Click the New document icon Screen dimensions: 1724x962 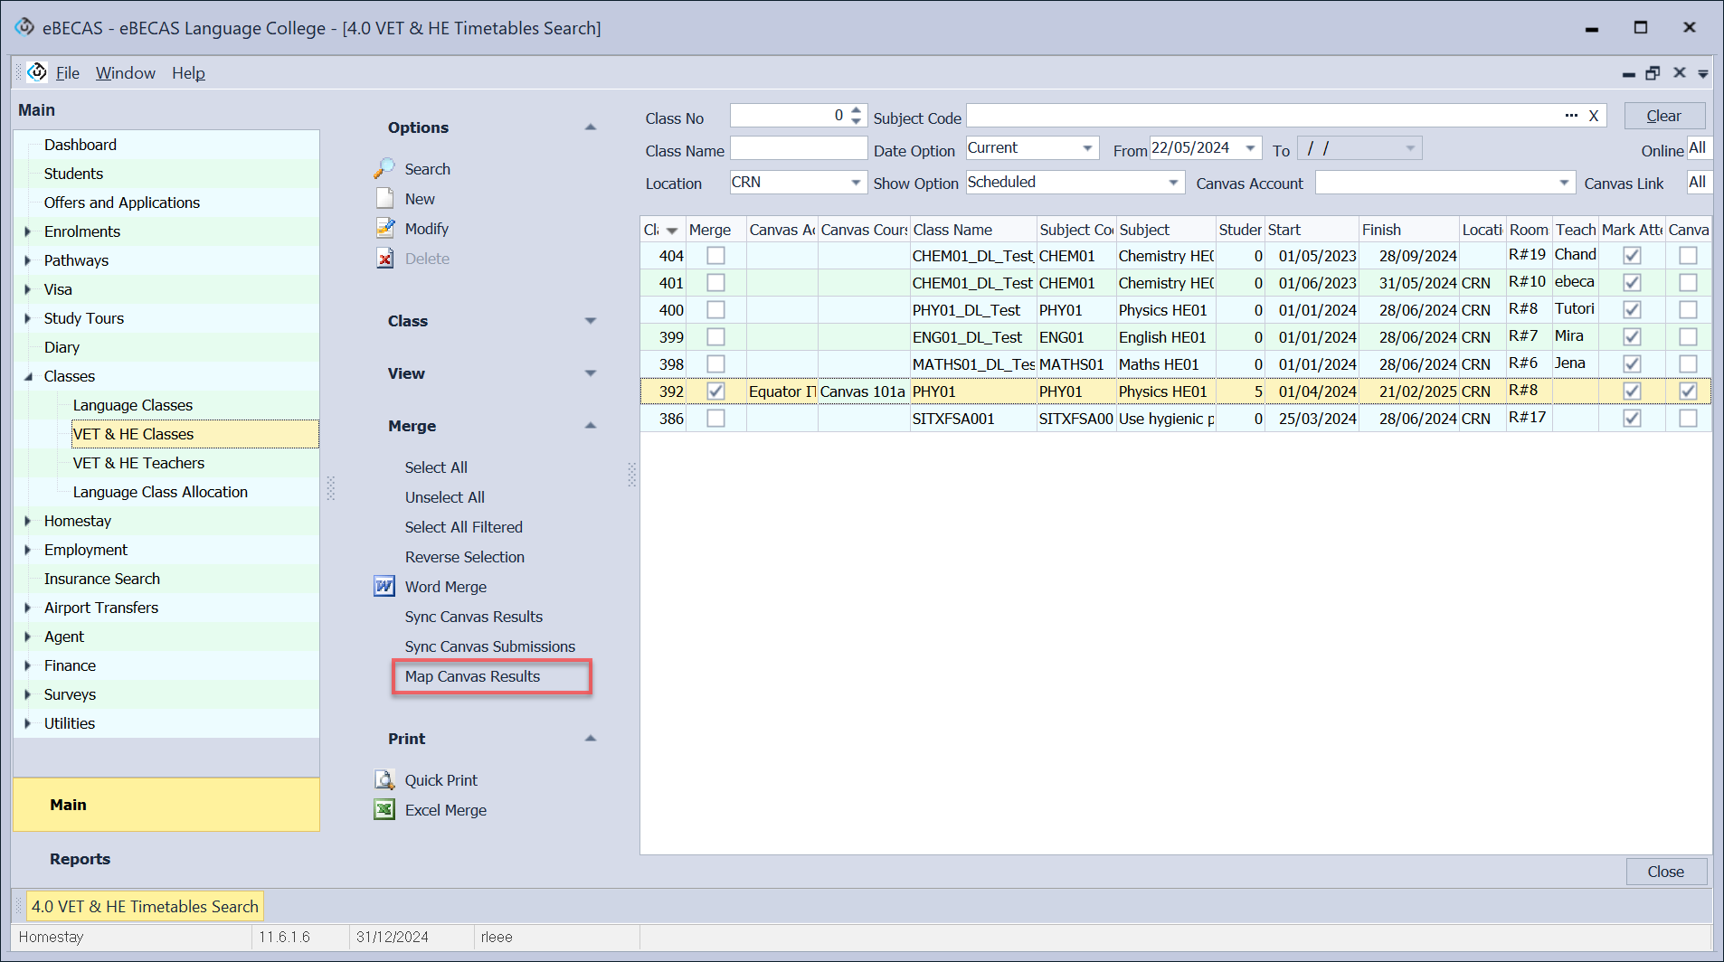click(384, 199)
